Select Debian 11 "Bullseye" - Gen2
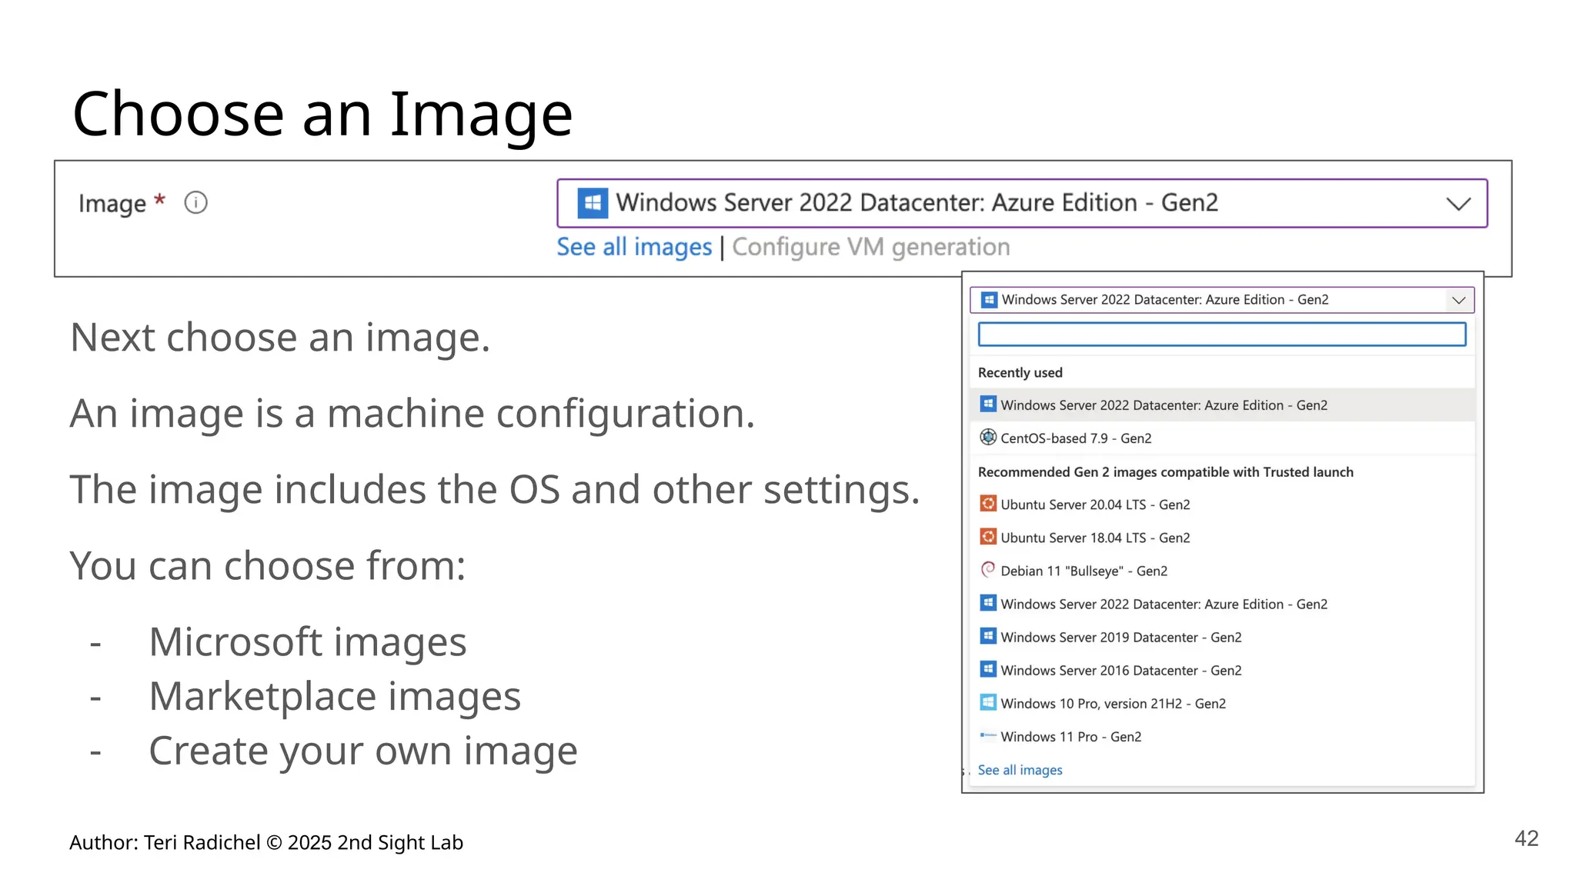This screenshot has height=886, width=1576. (x=1222, y=571)
